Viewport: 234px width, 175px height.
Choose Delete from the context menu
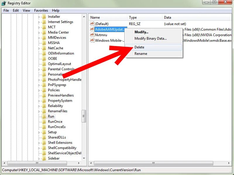(154, 47)
